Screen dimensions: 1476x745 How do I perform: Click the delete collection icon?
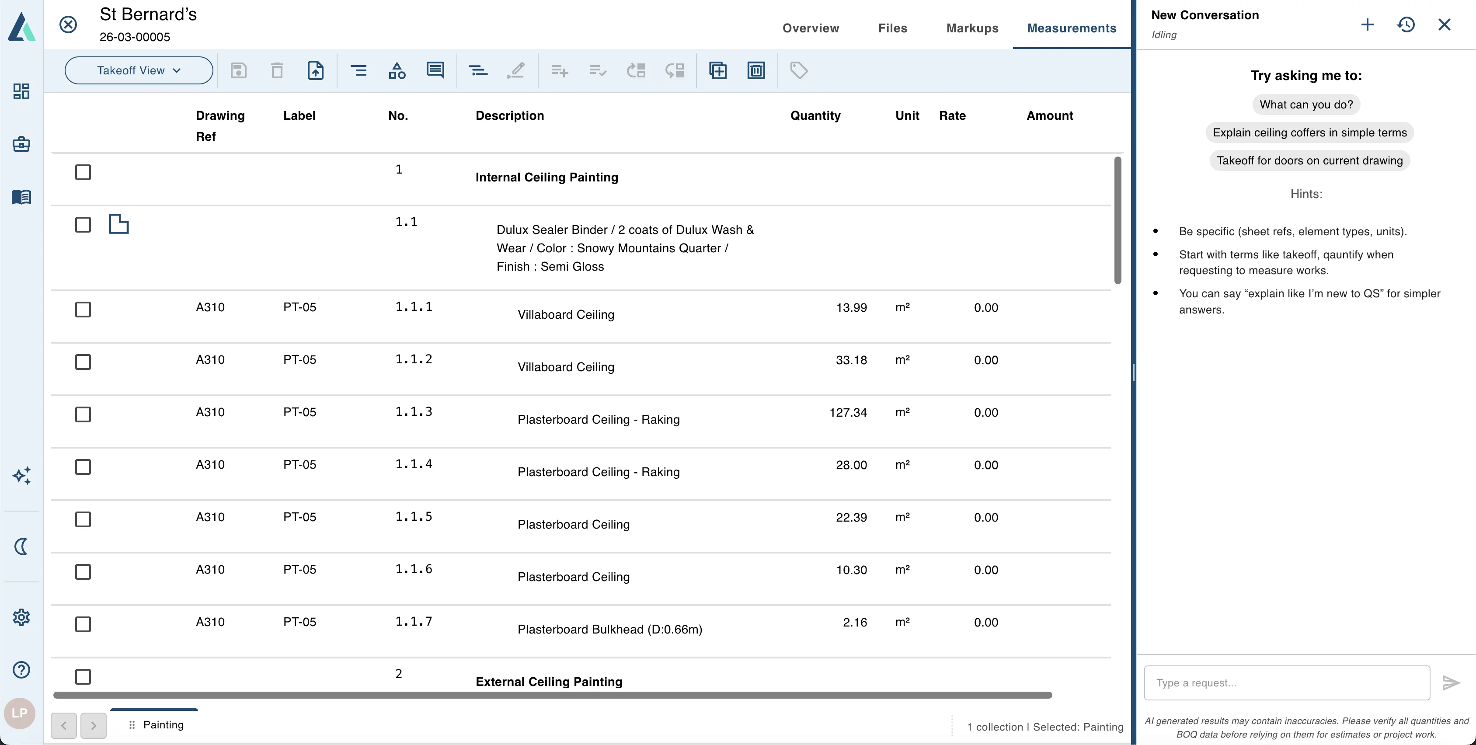pos(756,70)
